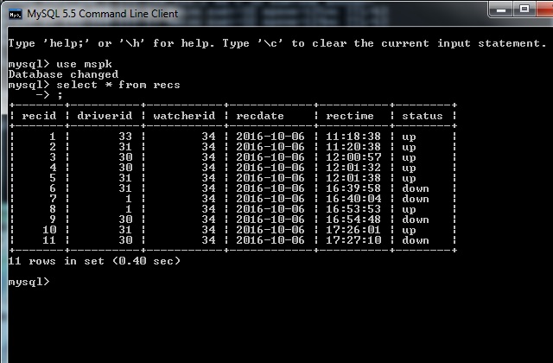The image size is (553, 363).
Task: Click the "Database changed" message
Action: pyautogui.click(x=64, y=74)
